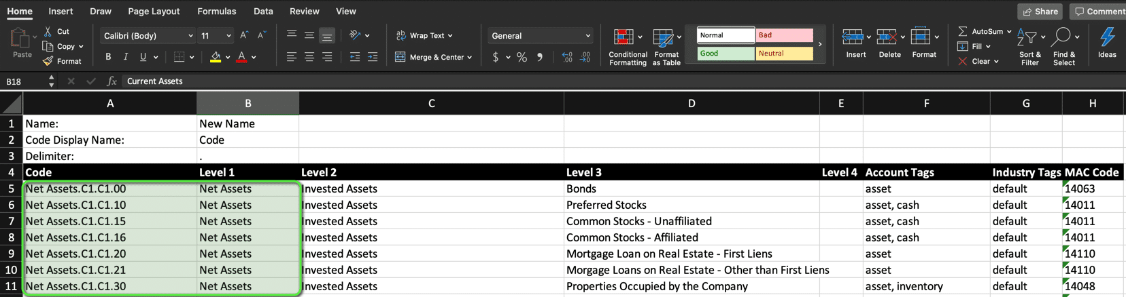Apply the Good cell style swatch

click(x=726, y=54)
